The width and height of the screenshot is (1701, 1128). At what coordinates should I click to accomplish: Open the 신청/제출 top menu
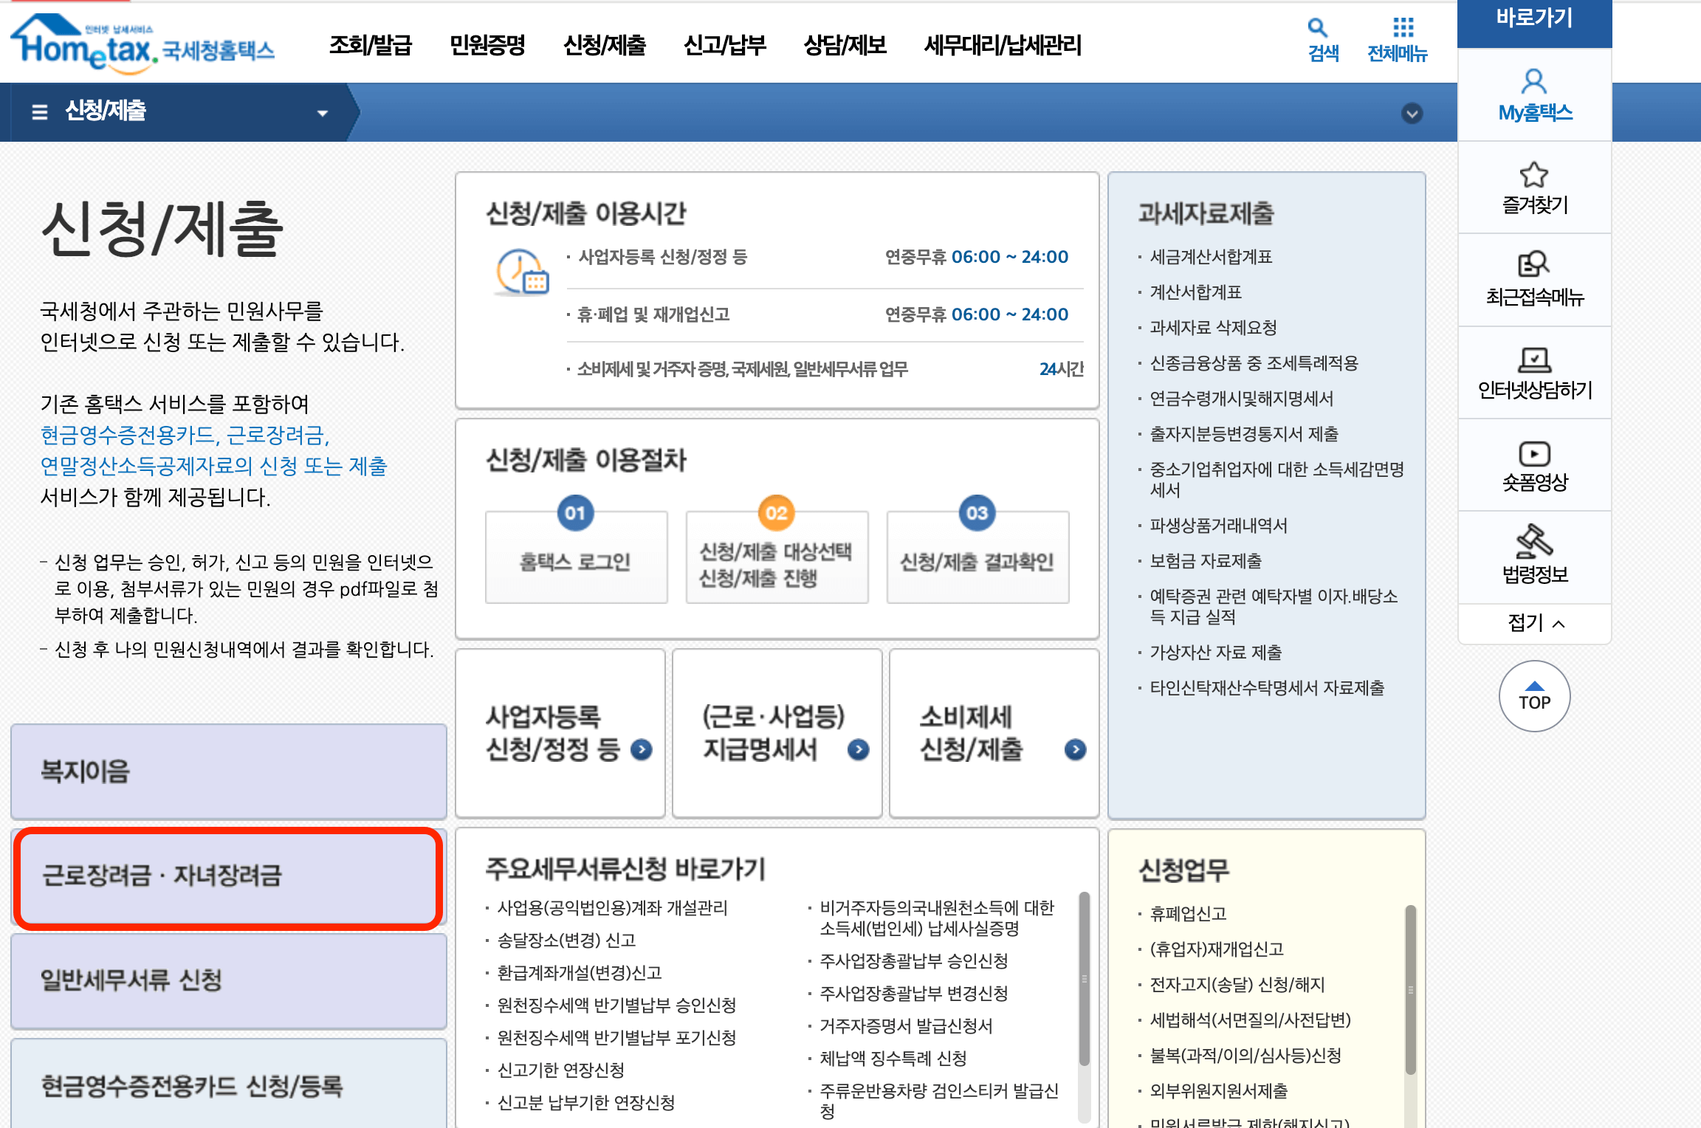pos(605,46)
